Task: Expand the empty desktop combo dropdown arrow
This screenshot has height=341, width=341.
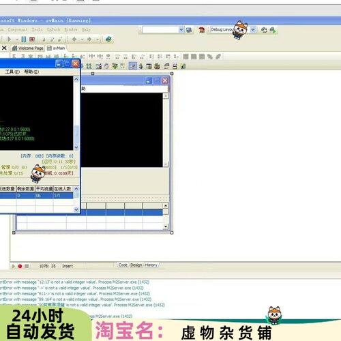Action: pos(181,30)
